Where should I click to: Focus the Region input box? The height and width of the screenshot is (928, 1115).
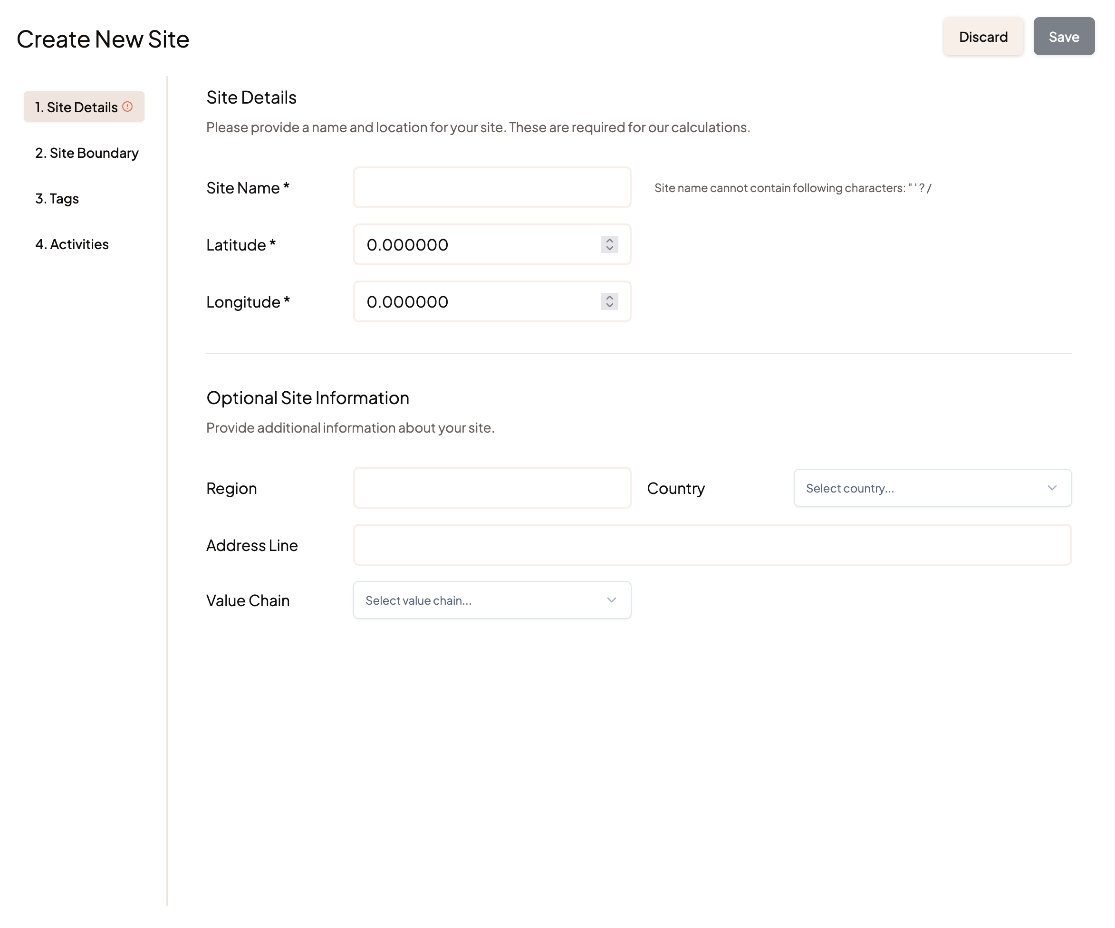click(491, 488)
